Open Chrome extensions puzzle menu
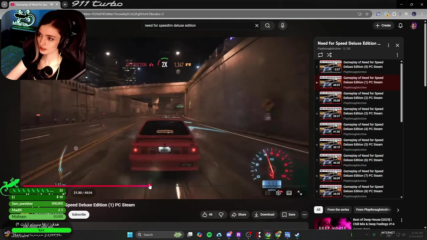Viewport: 427px width, 240px height. [394, 14]
